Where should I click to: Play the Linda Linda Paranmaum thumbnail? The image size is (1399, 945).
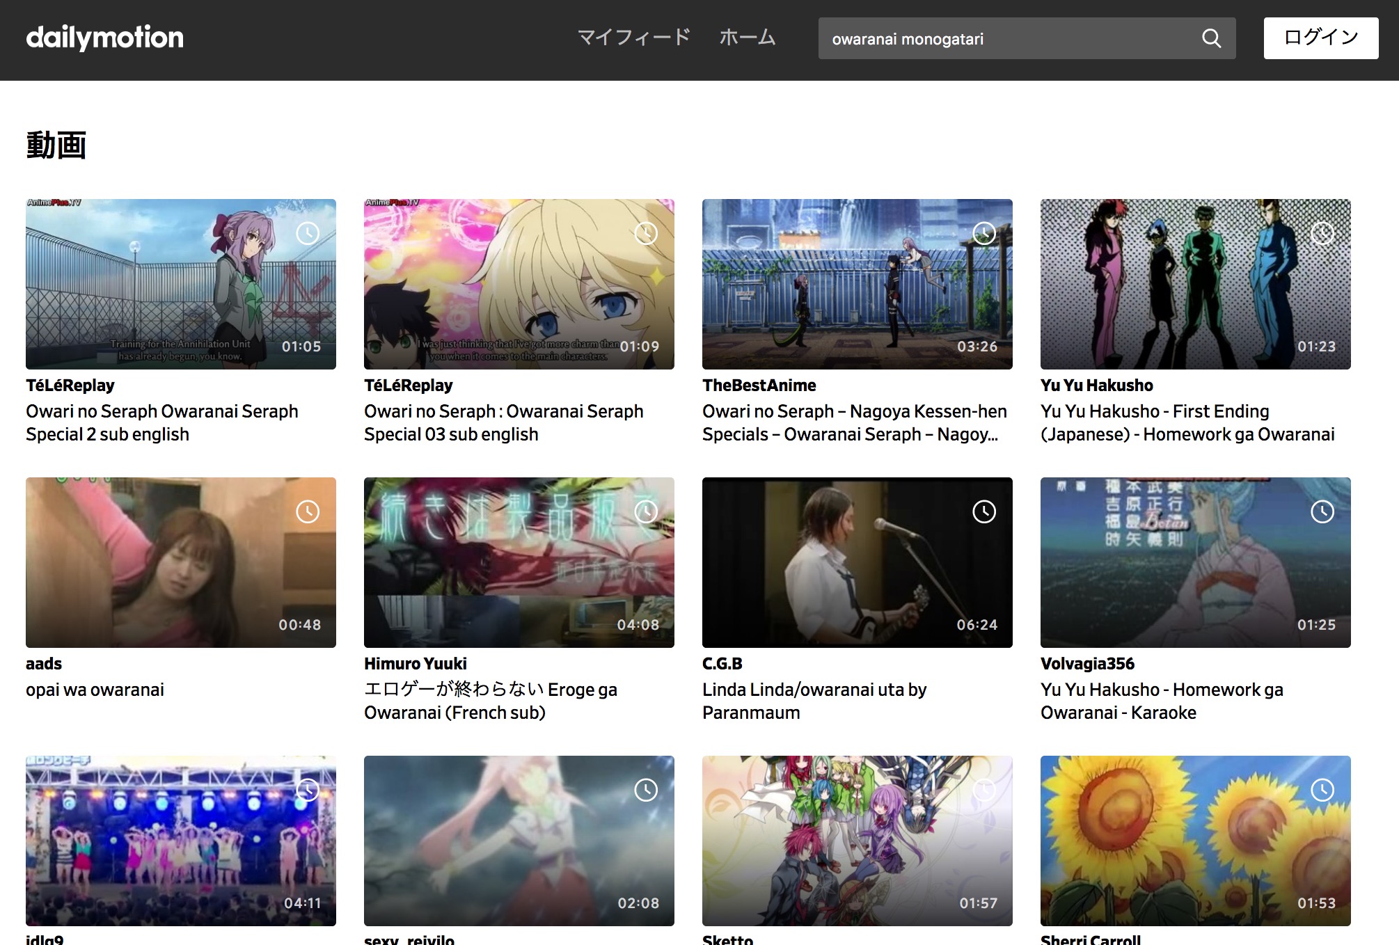(857, 562)
